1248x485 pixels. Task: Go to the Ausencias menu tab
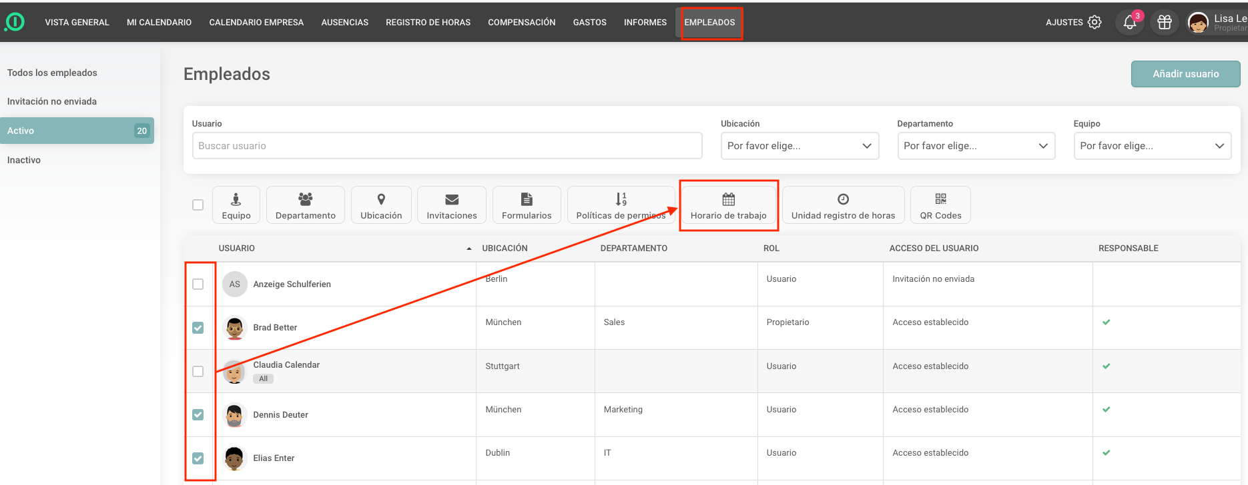pos(344,23)
